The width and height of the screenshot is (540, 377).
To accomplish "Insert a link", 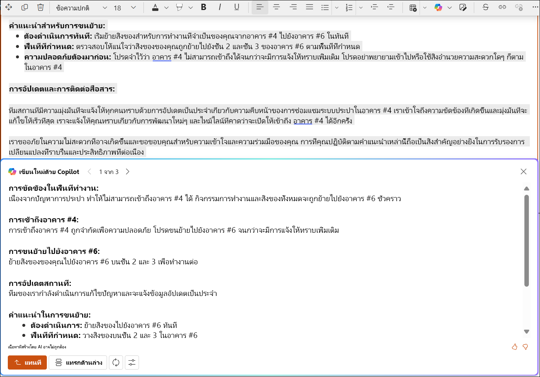I will point(502,7).
